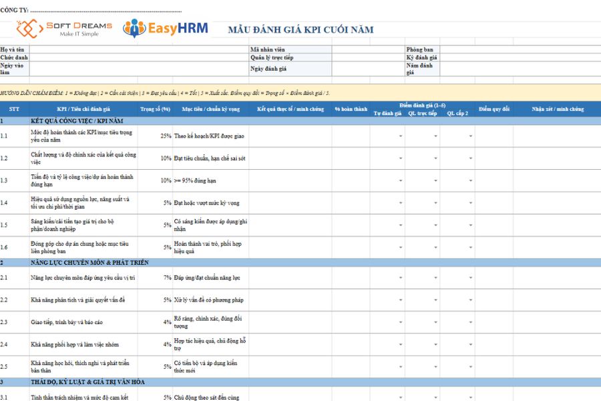Select cell Khả năng phối hợp và làm việc nhóm
This screenshot has width=601, height=401.
(83, 345)
